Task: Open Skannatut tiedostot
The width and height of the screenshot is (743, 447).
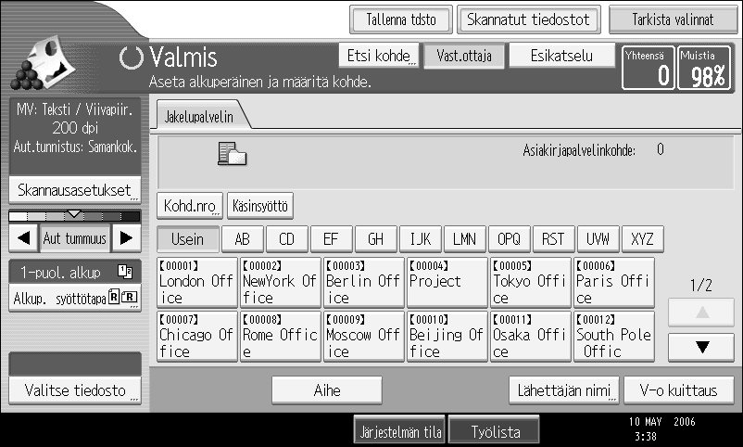Action: (528, 19)
